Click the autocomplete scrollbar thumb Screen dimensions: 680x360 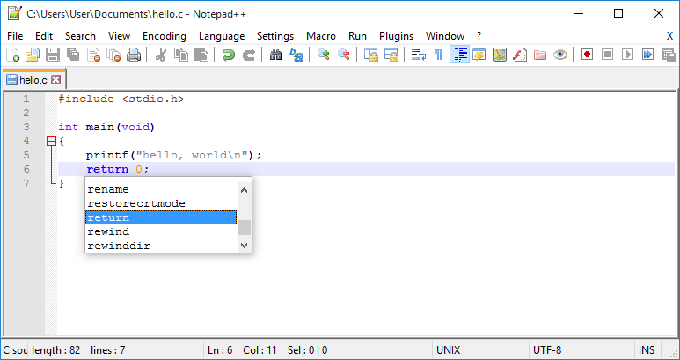[x=245, y=227]
